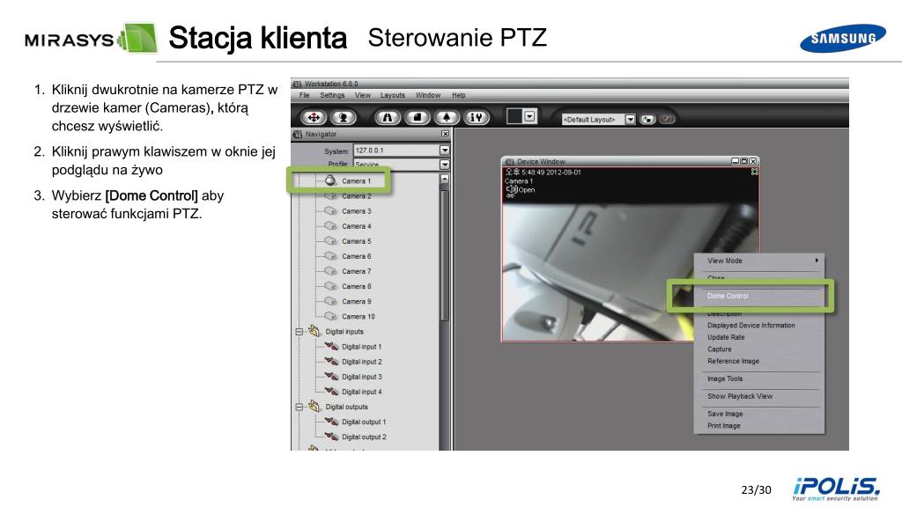
Task: Collapse the Digital inputs tree node
Action: click(299, 332)
